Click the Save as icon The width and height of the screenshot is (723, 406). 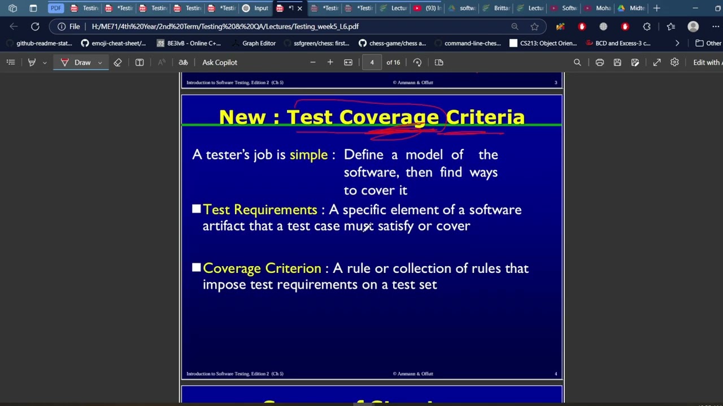click(635, 63)
